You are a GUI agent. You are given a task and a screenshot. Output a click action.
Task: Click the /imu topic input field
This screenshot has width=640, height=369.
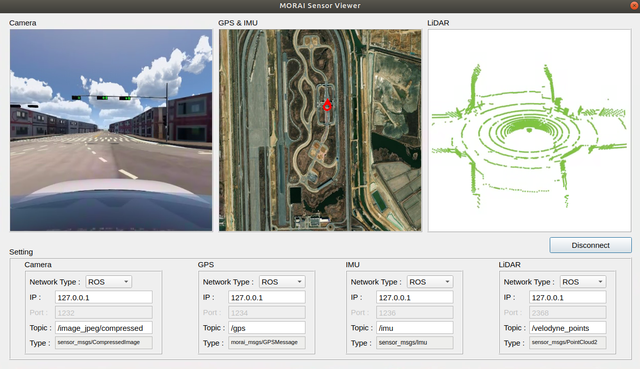(x=415, y=328)
